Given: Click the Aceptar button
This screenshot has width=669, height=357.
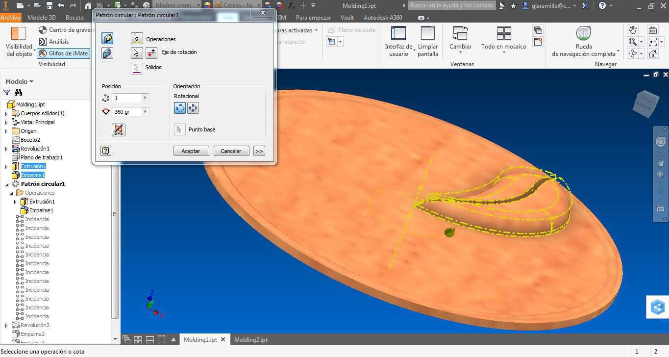Looking at the screenshot, I should (x=191, y=151).
